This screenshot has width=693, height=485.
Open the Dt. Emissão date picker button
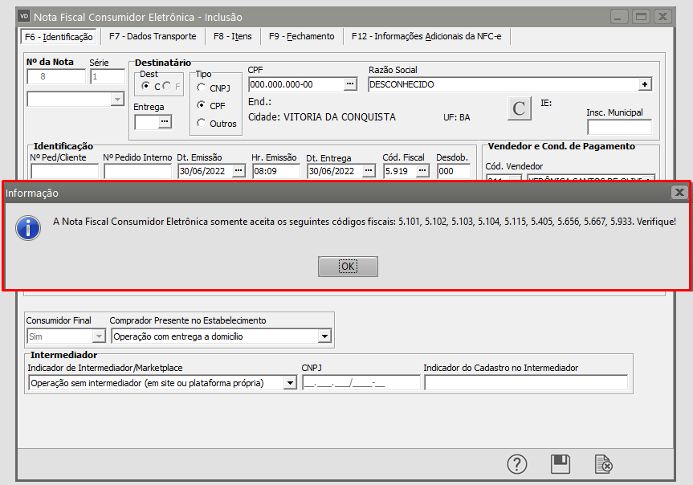(238, 171)
